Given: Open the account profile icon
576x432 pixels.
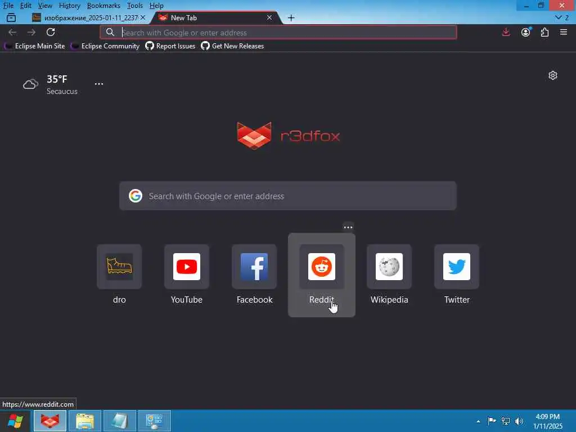Looking at the screenshot, I should [526, 32].
